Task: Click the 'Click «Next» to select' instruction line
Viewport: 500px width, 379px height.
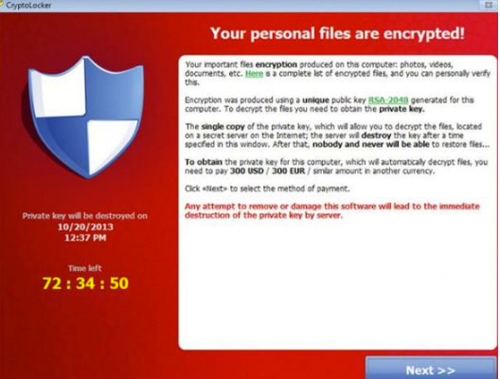Action: pyautogui.click(x=267, y=189)
